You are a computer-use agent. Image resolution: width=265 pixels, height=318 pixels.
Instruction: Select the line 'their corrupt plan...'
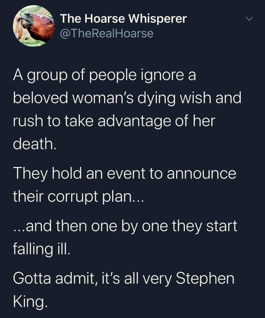78,197
